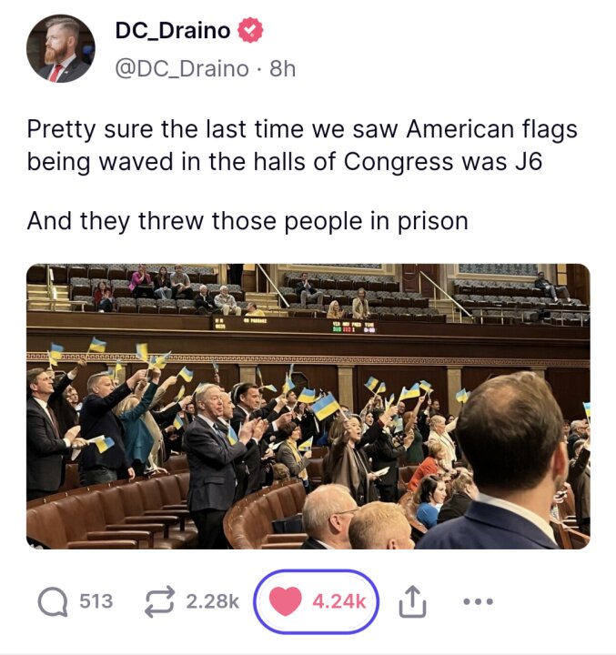Screen dimensions: 616x655
Task: Toggle the pink heart like icon
Action: [286, 601]
